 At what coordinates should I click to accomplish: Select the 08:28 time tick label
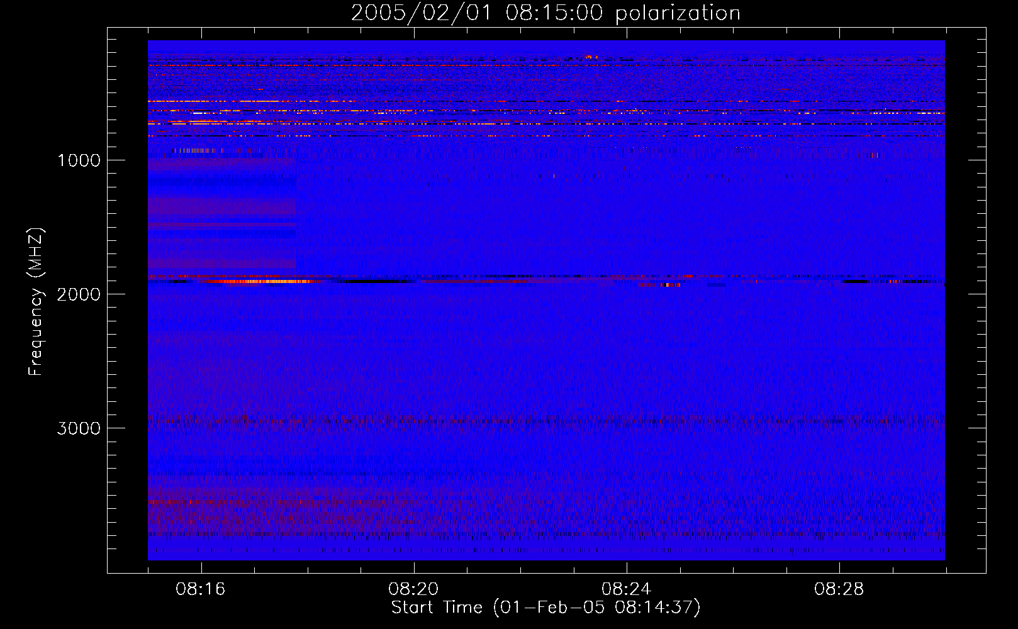839,589
